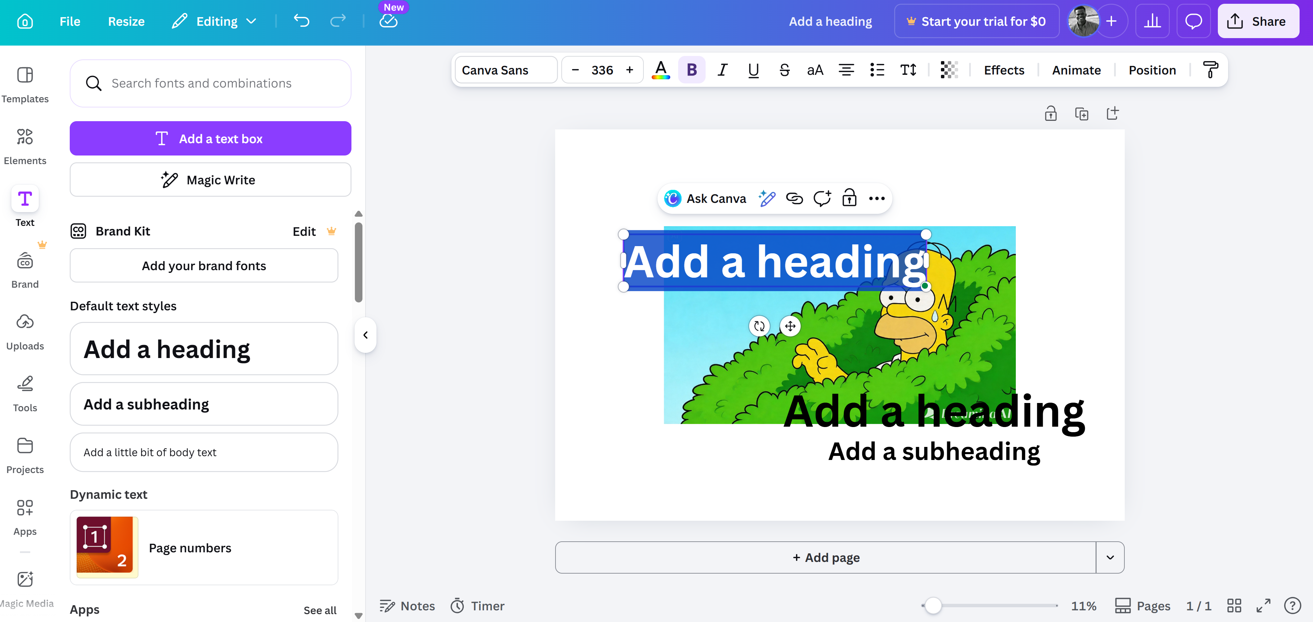
Task: Add a new page icon above canvas
Action: (x=1113, y=113)
